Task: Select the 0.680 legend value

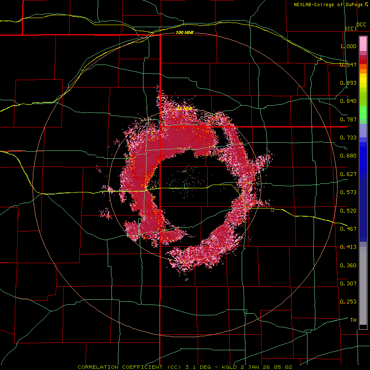Action: coord(348,156)
